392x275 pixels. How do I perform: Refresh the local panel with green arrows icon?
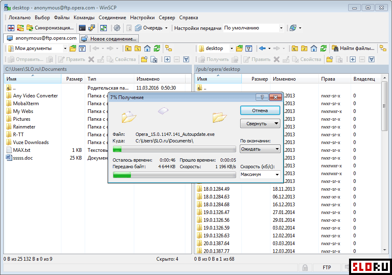tap(157, 49)
